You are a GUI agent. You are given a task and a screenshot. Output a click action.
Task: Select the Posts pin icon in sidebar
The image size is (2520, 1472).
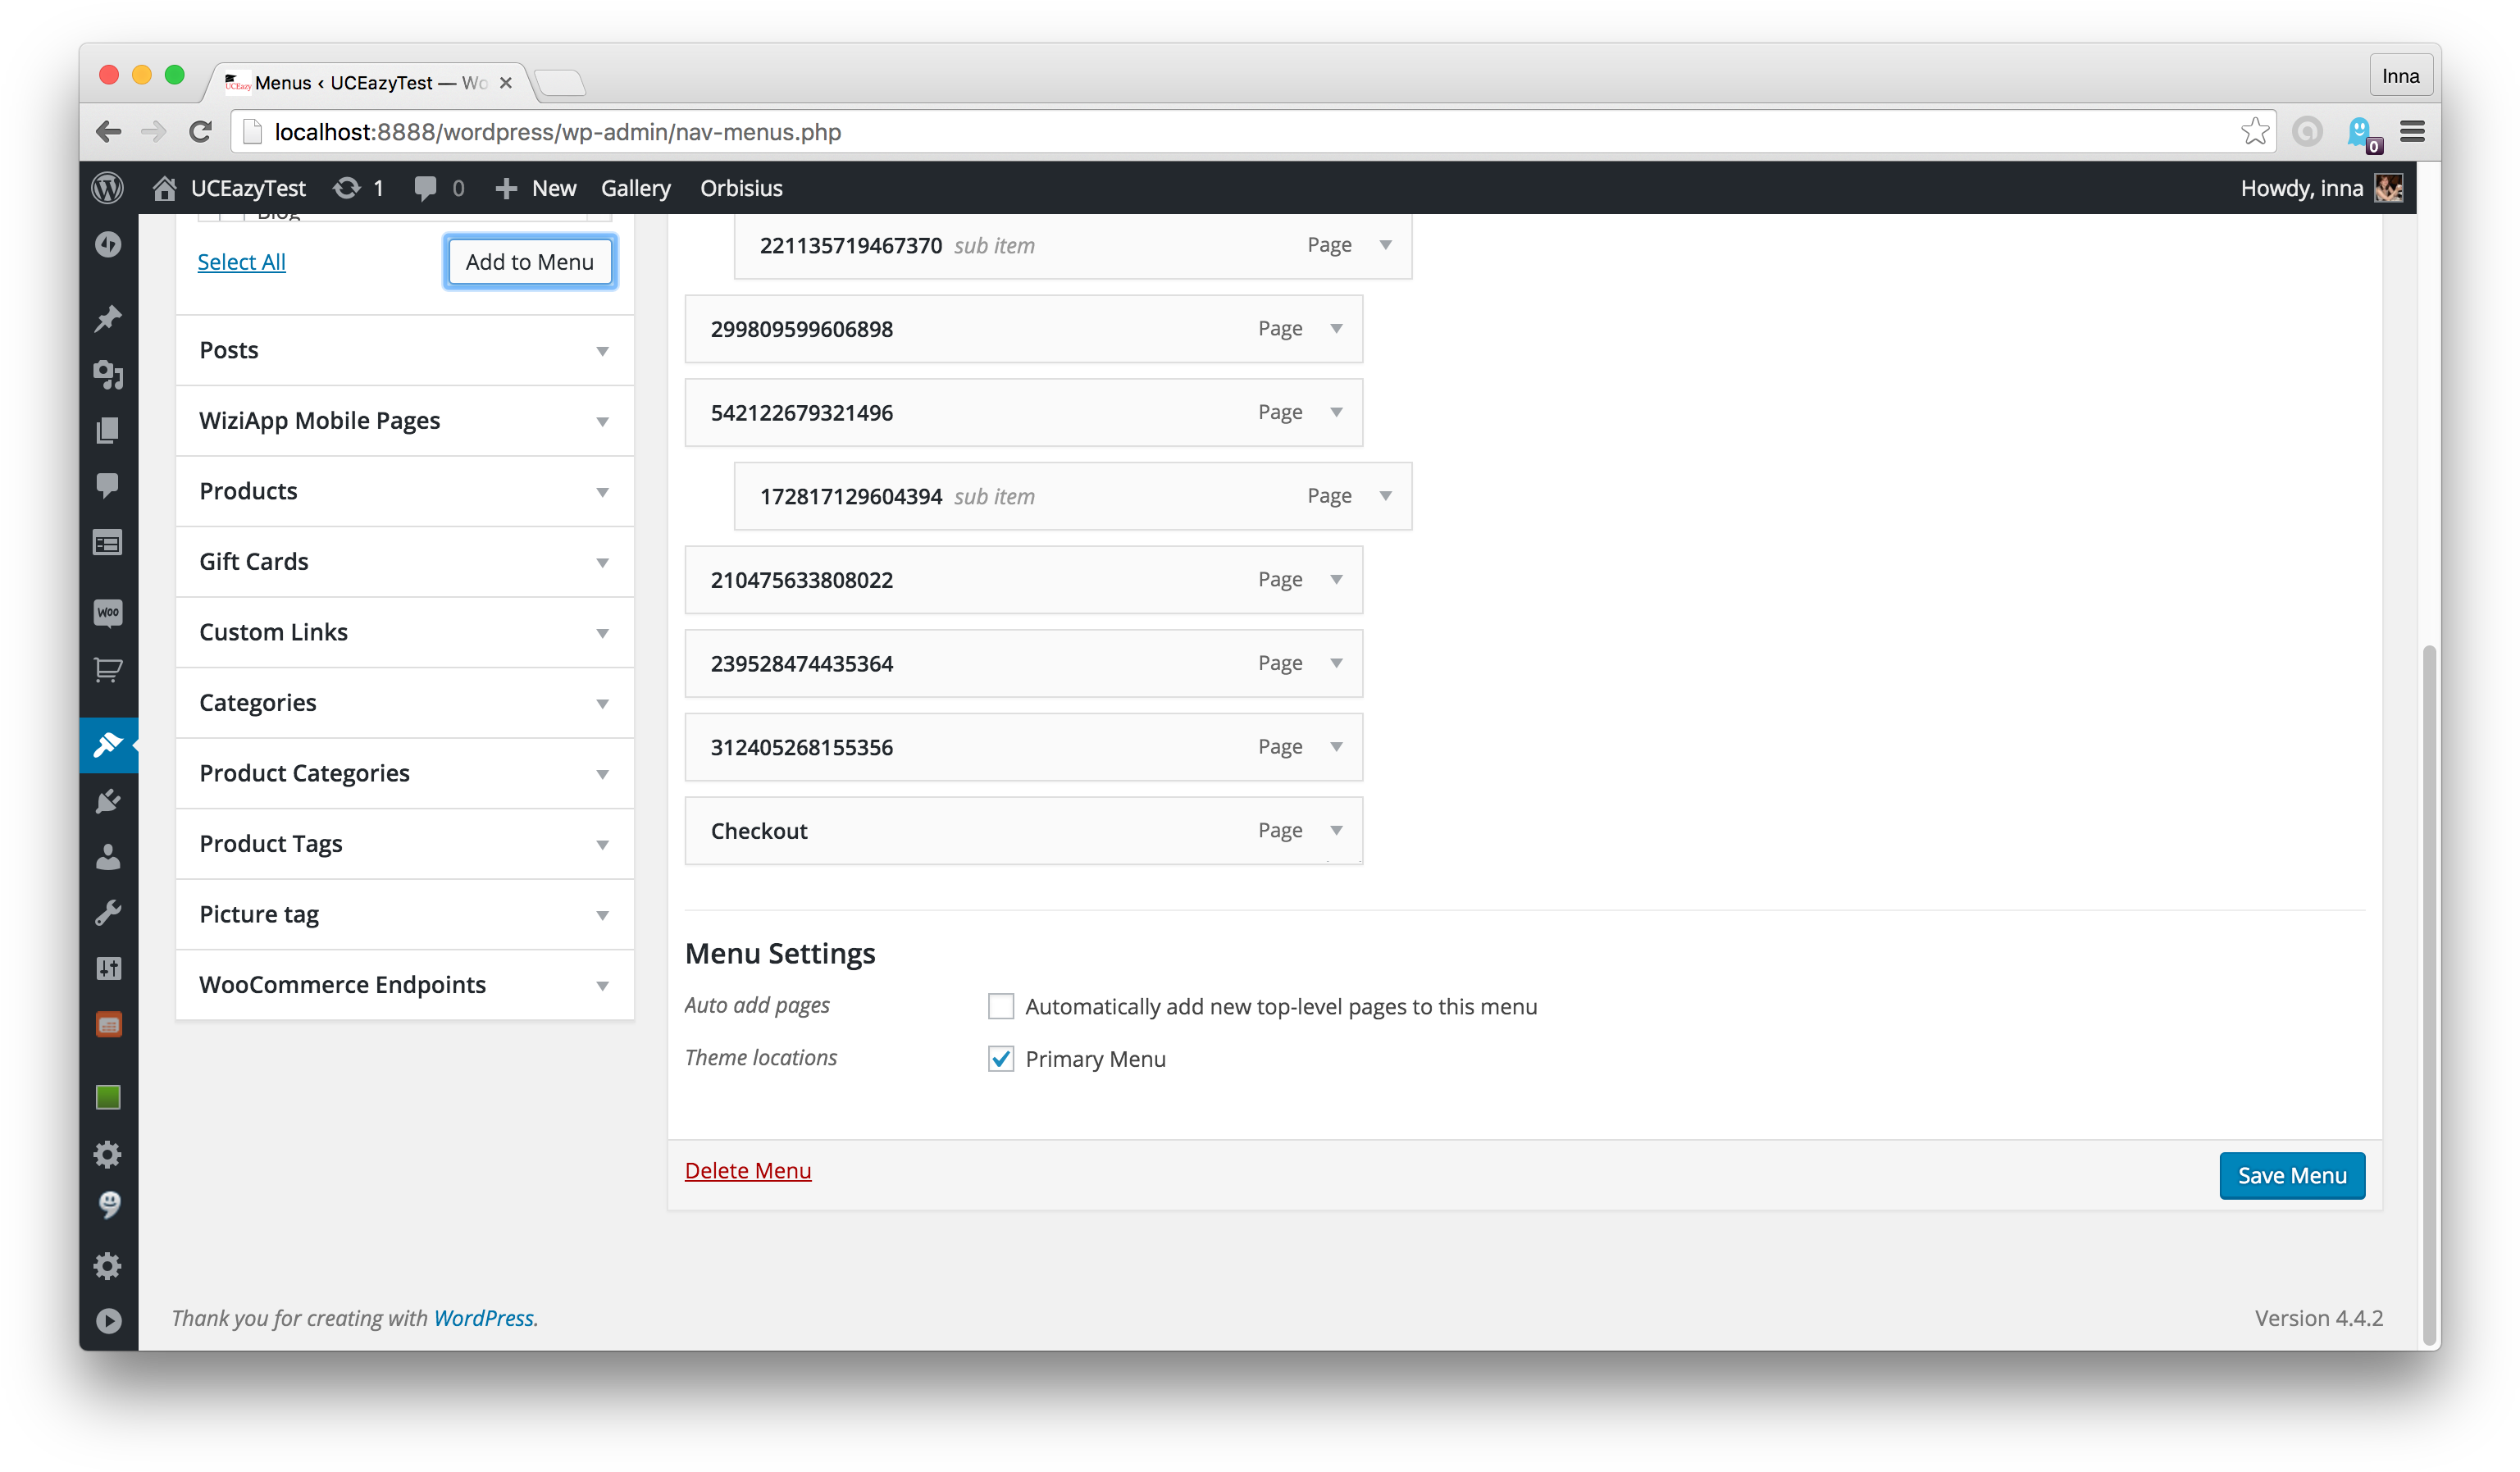click(108, 317)
